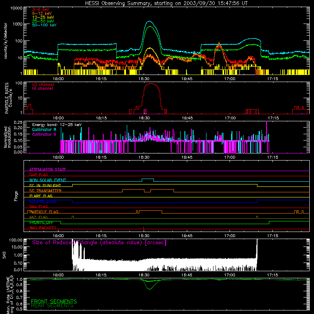Click the REAR SEGMENTS legend label

click(52, 306)
